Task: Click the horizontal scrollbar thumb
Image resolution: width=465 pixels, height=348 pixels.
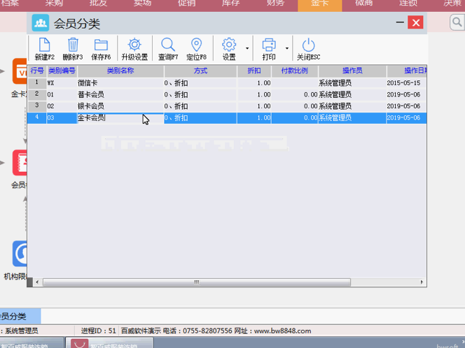Action: click(x=197, y=282)
